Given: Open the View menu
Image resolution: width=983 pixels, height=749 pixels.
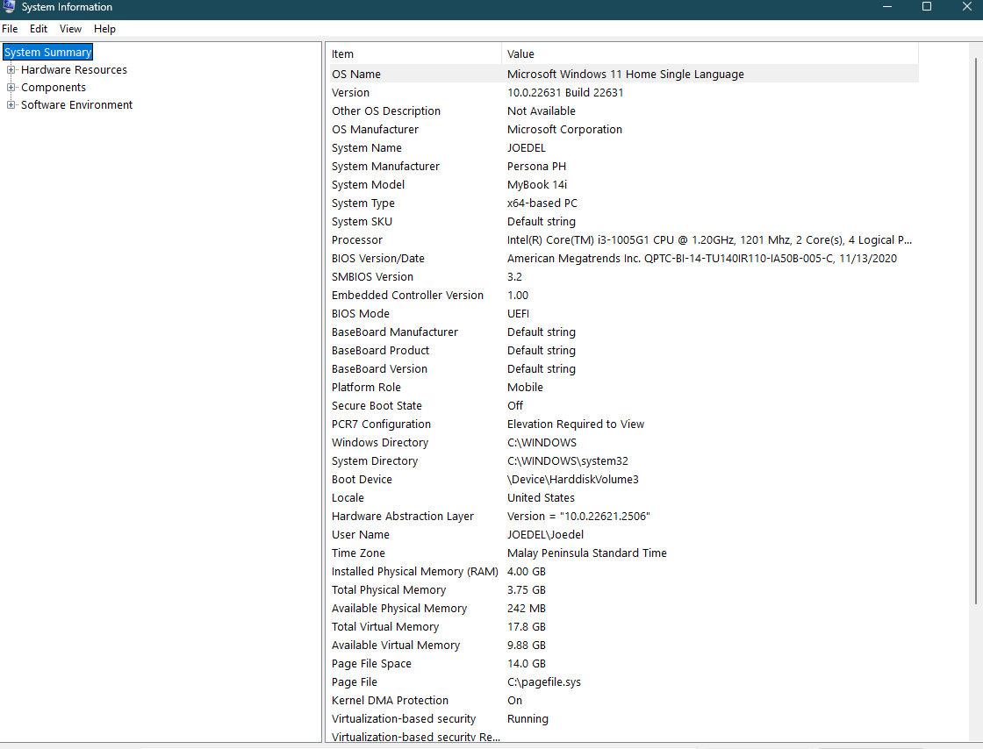Looking at the screenshot, I should pyautogui.click(x=70, y=29).
